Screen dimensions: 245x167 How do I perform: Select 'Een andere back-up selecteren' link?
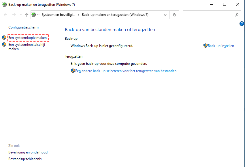(126, 71)
